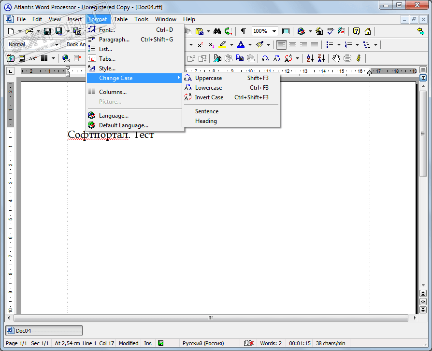Image resolution: width=432 pixels, height=351 pixels.
Task: Click the toolbar Invert Case icon
Action: [288, 58]
